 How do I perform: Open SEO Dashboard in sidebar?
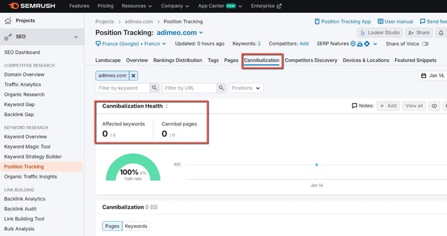point(22,52)
